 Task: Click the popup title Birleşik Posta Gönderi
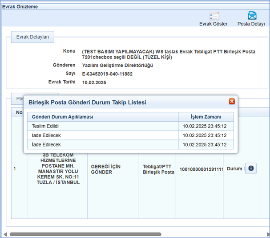pos(87,103)
